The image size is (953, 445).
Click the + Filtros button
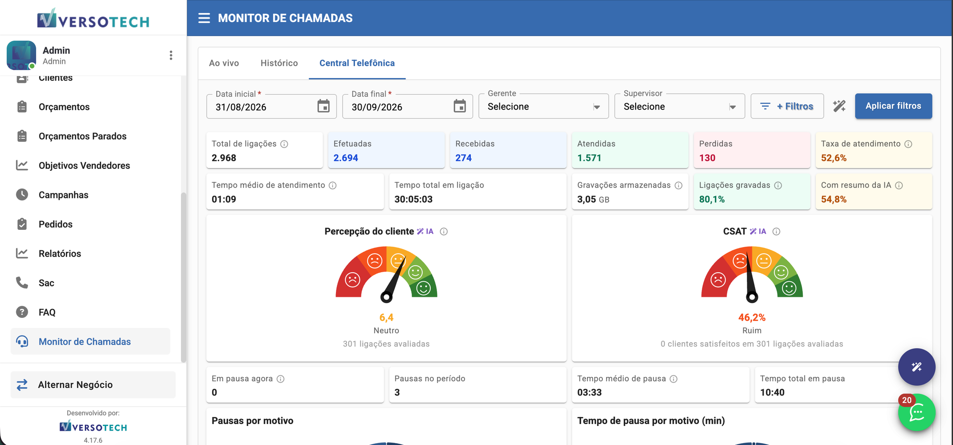click(787, 106)
